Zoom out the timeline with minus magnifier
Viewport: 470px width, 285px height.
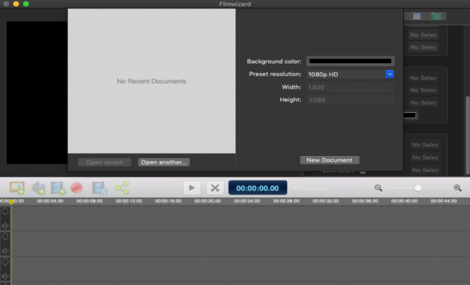click(379, 188)
